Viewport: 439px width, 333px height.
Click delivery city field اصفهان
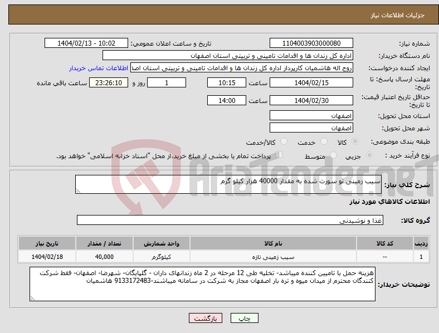[x=311, y=128]
